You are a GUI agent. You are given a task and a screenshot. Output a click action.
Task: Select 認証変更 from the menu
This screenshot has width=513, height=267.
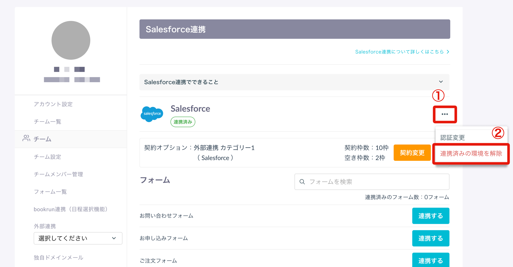[452, 138]
